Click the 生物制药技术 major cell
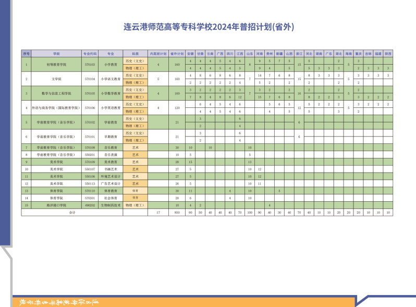Image resolution: width=416 pixels, height=307 pixels. [x=111, y=205]
